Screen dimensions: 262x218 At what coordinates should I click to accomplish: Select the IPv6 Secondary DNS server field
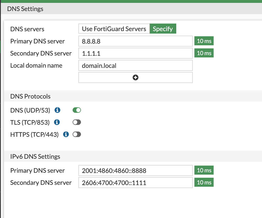click(x=135, y=182)
